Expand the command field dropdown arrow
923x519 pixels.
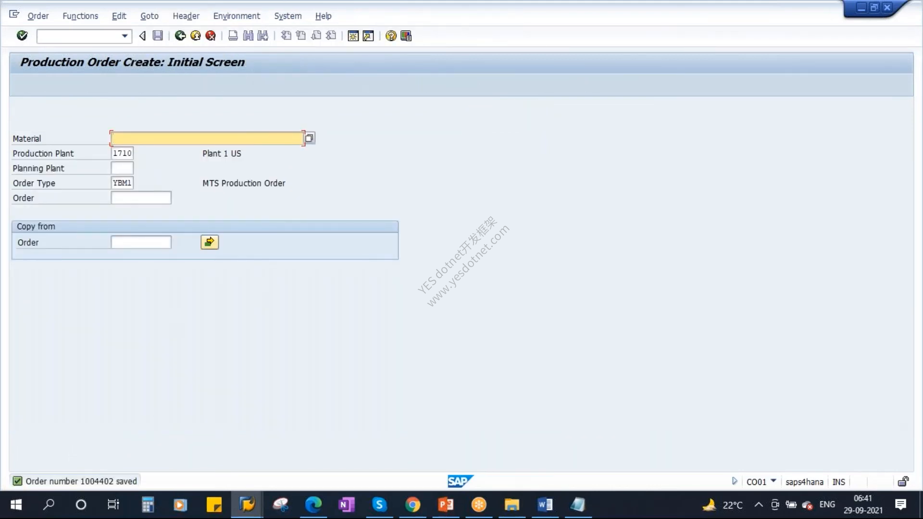(125, 36)
